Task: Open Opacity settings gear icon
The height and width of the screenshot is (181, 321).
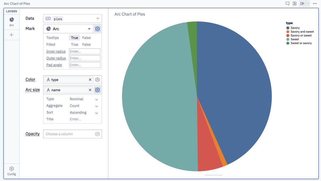Action: coord(98,134)
